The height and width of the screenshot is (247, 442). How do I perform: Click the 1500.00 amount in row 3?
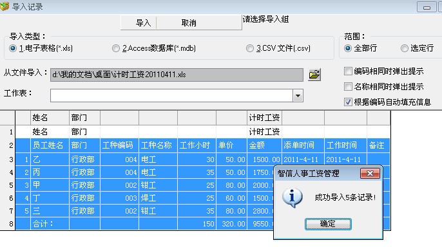(264, 160)
